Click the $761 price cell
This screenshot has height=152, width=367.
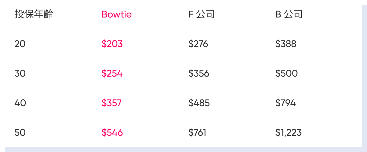click(197, 133)
